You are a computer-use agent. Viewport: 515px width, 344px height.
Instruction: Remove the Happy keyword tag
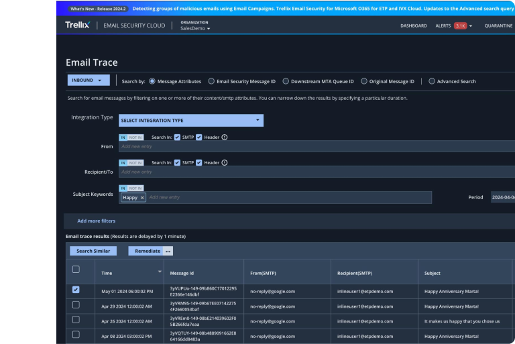(142, 197)
